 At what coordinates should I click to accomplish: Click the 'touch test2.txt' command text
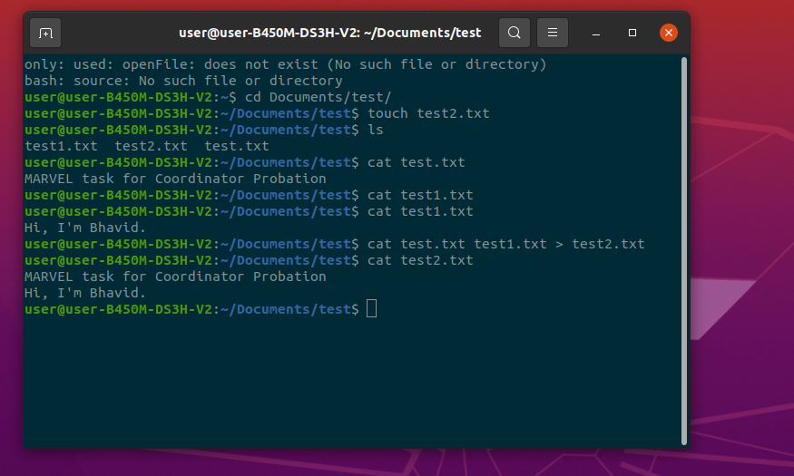428,113
